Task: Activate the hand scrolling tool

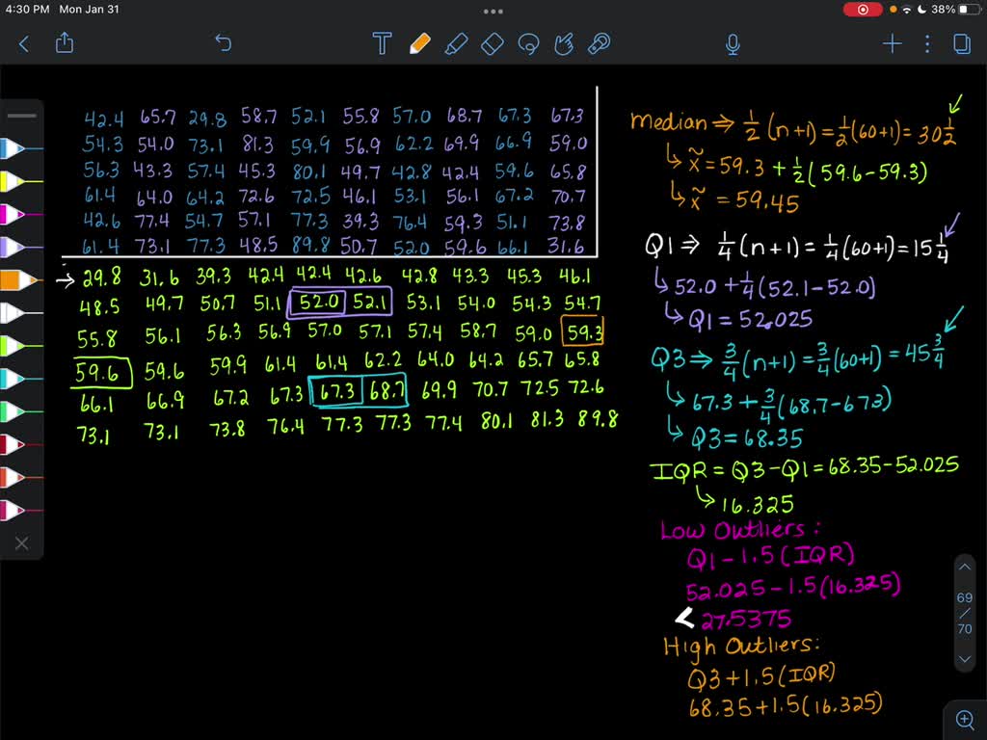Action: tap(564, 43)
